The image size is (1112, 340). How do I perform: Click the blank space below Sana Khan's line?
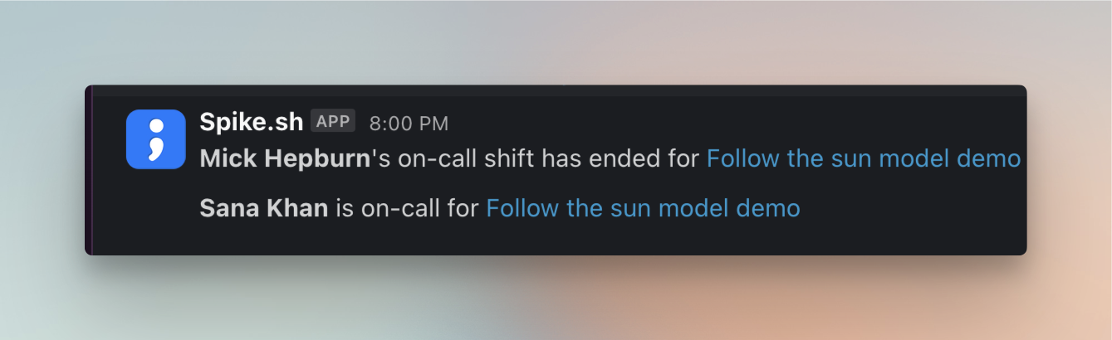click(498, 237)
